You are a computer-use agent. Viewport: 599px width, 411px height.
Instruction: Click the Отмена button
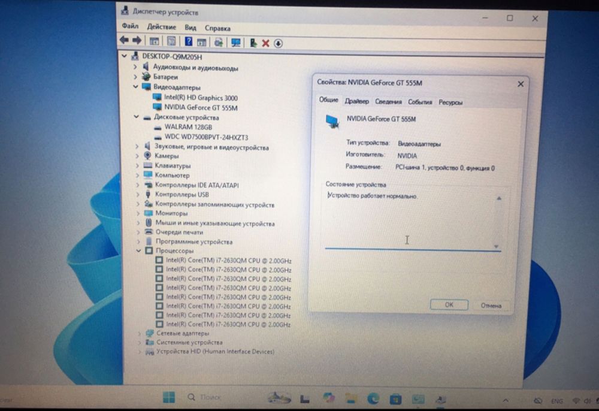[491, 306]
